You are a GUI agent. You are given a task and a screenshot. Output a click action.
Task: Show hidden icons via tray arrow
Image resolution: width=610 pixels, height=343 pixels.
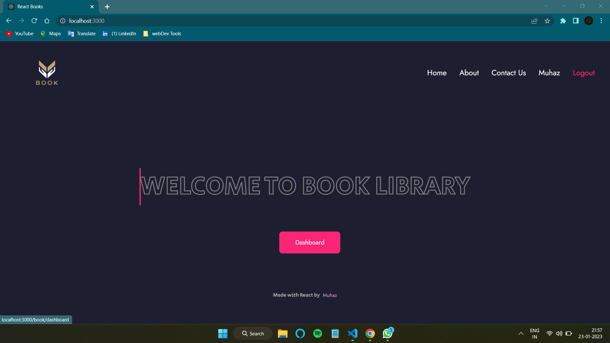[521, 333]
